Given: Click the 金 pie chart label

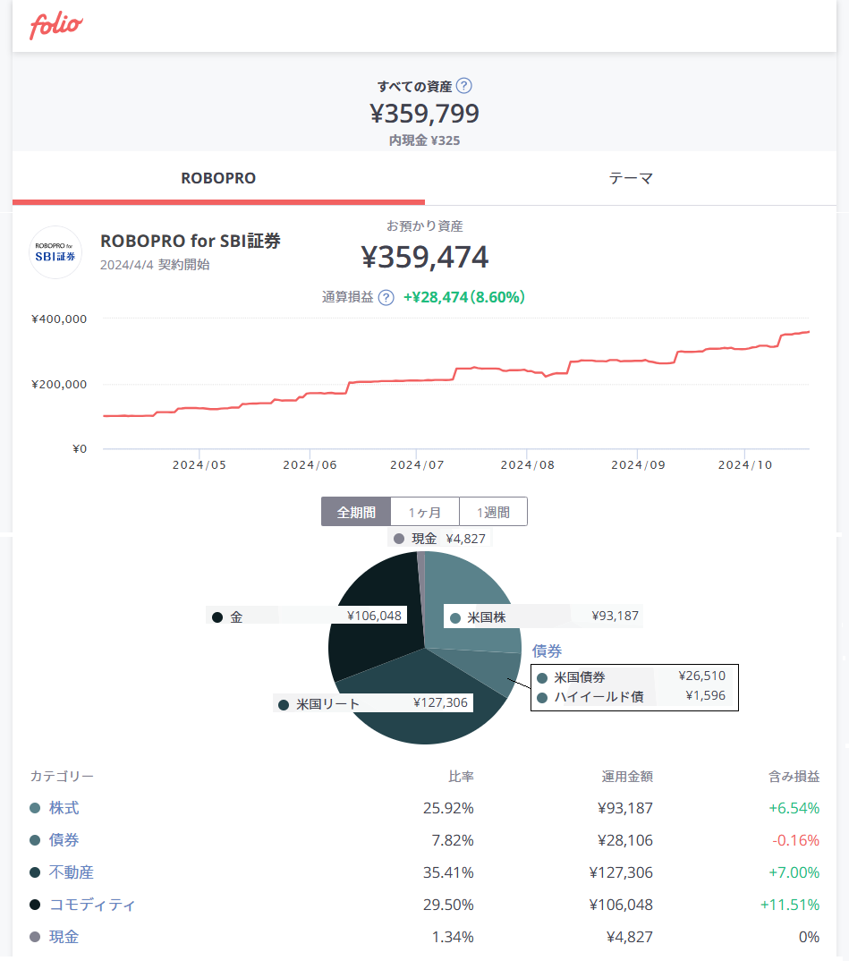Looking at the screenshot, I should (307, 616).
